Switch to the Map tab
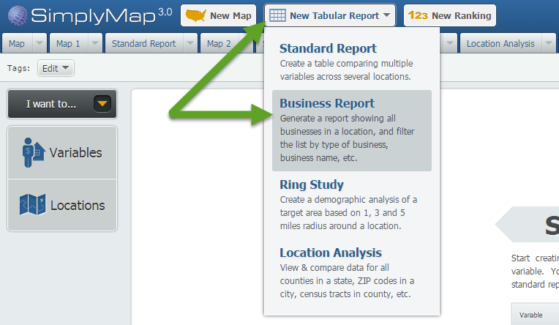The height and width of the screenshot is (325, 559). (x=17, y=43)
